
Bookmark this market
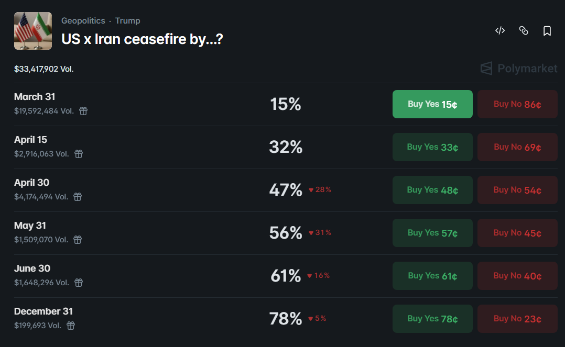point(547,30)
